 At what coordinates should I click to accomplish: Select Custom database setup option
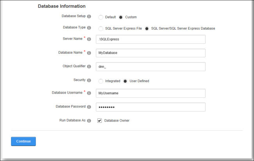[x=121, y=17]
